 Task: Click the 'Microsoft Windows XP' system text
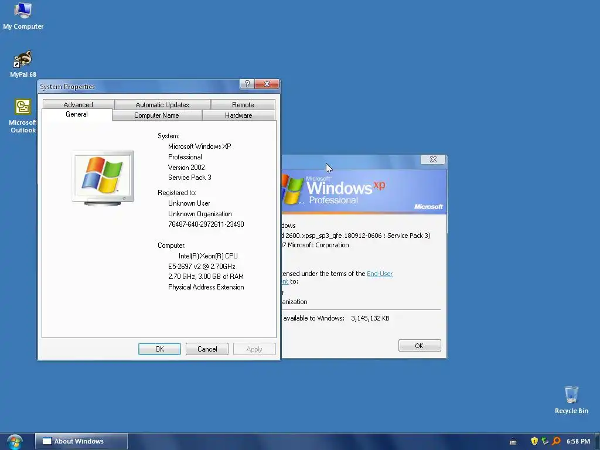click(200, 146)
